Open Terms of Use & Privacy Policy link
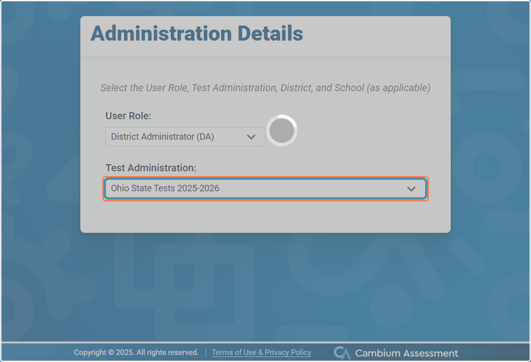This screenshot has height=362, width=531. tap(262, 352)
